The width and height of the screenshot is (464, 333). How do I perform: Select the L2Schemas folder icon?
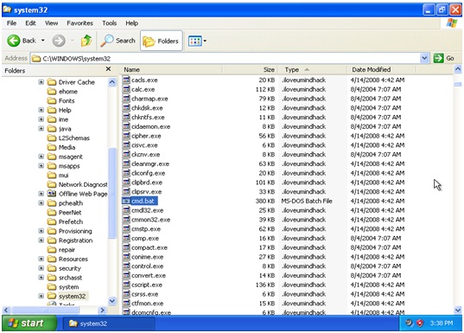tap(52, 138)
